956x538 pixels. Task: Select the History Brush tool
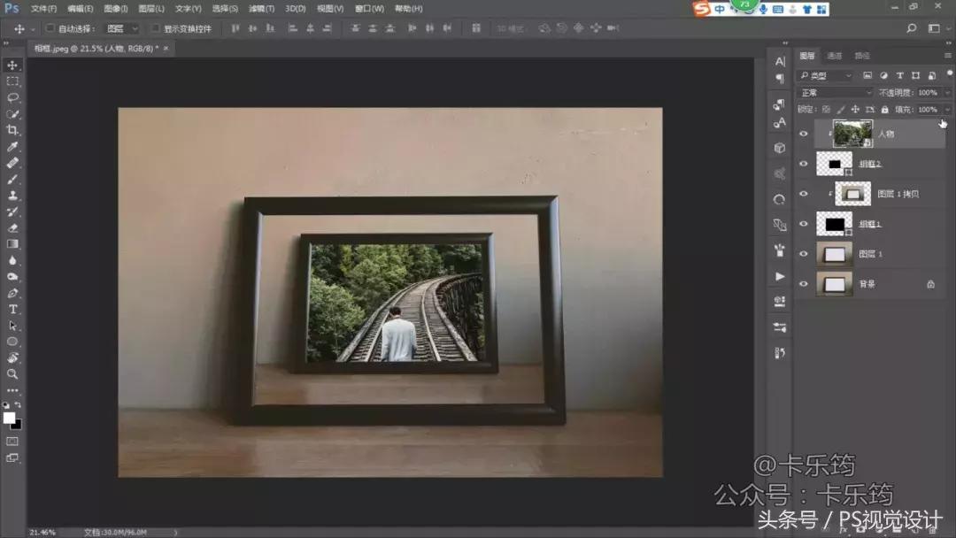[12, 211]
